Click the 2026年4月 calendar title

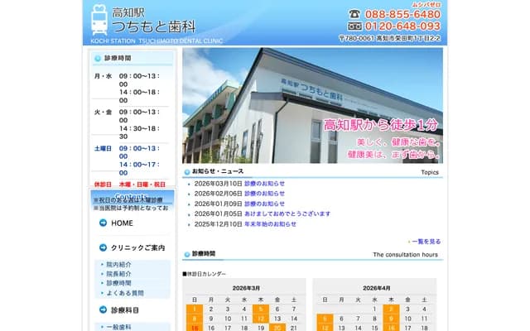click(377, 288)
